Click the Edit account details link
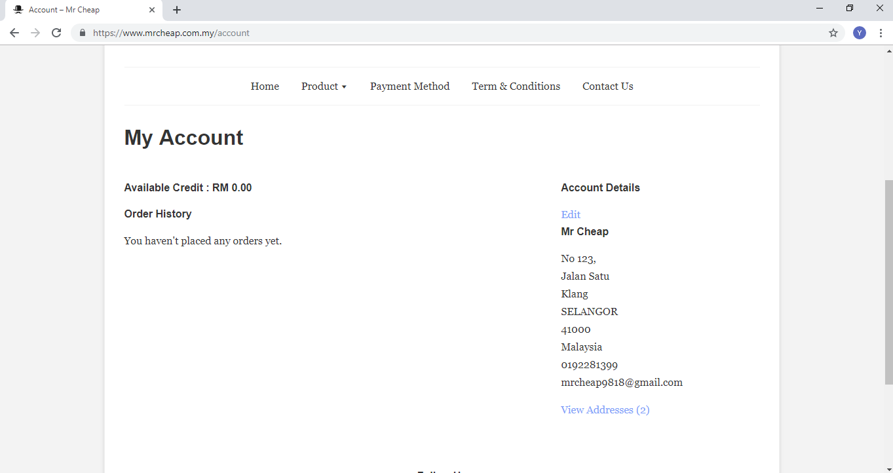Viewport: 893px width, 473px height. click(x=571, y=215)
